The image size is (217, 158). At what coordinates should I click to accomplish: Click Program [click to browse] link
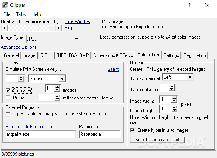click(30, 127)
